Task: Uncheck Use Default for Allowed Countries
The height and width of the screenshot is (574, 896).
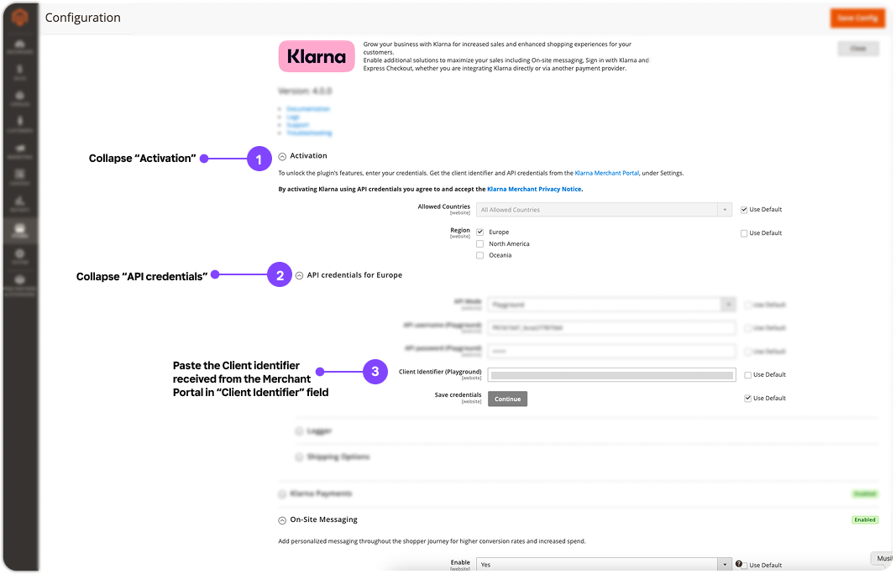Action: pyautogui.click(x=744, y=210)
